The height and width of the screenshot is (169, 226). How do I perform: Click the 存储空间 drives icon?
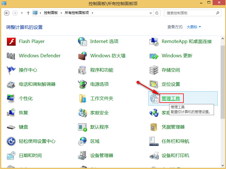coord(154,70)
